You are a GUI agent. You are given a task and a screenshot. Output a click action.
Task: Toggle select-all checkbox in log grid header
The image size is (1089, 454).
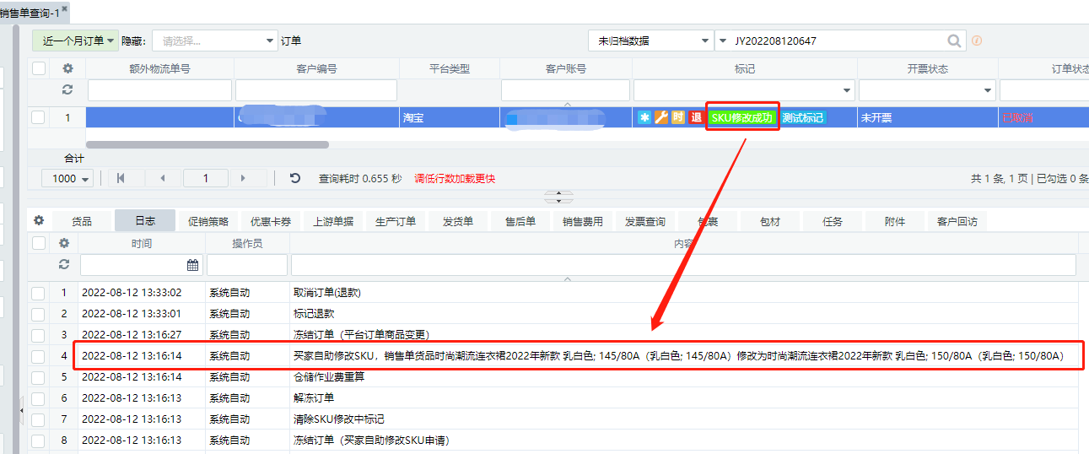pos(39,243)
